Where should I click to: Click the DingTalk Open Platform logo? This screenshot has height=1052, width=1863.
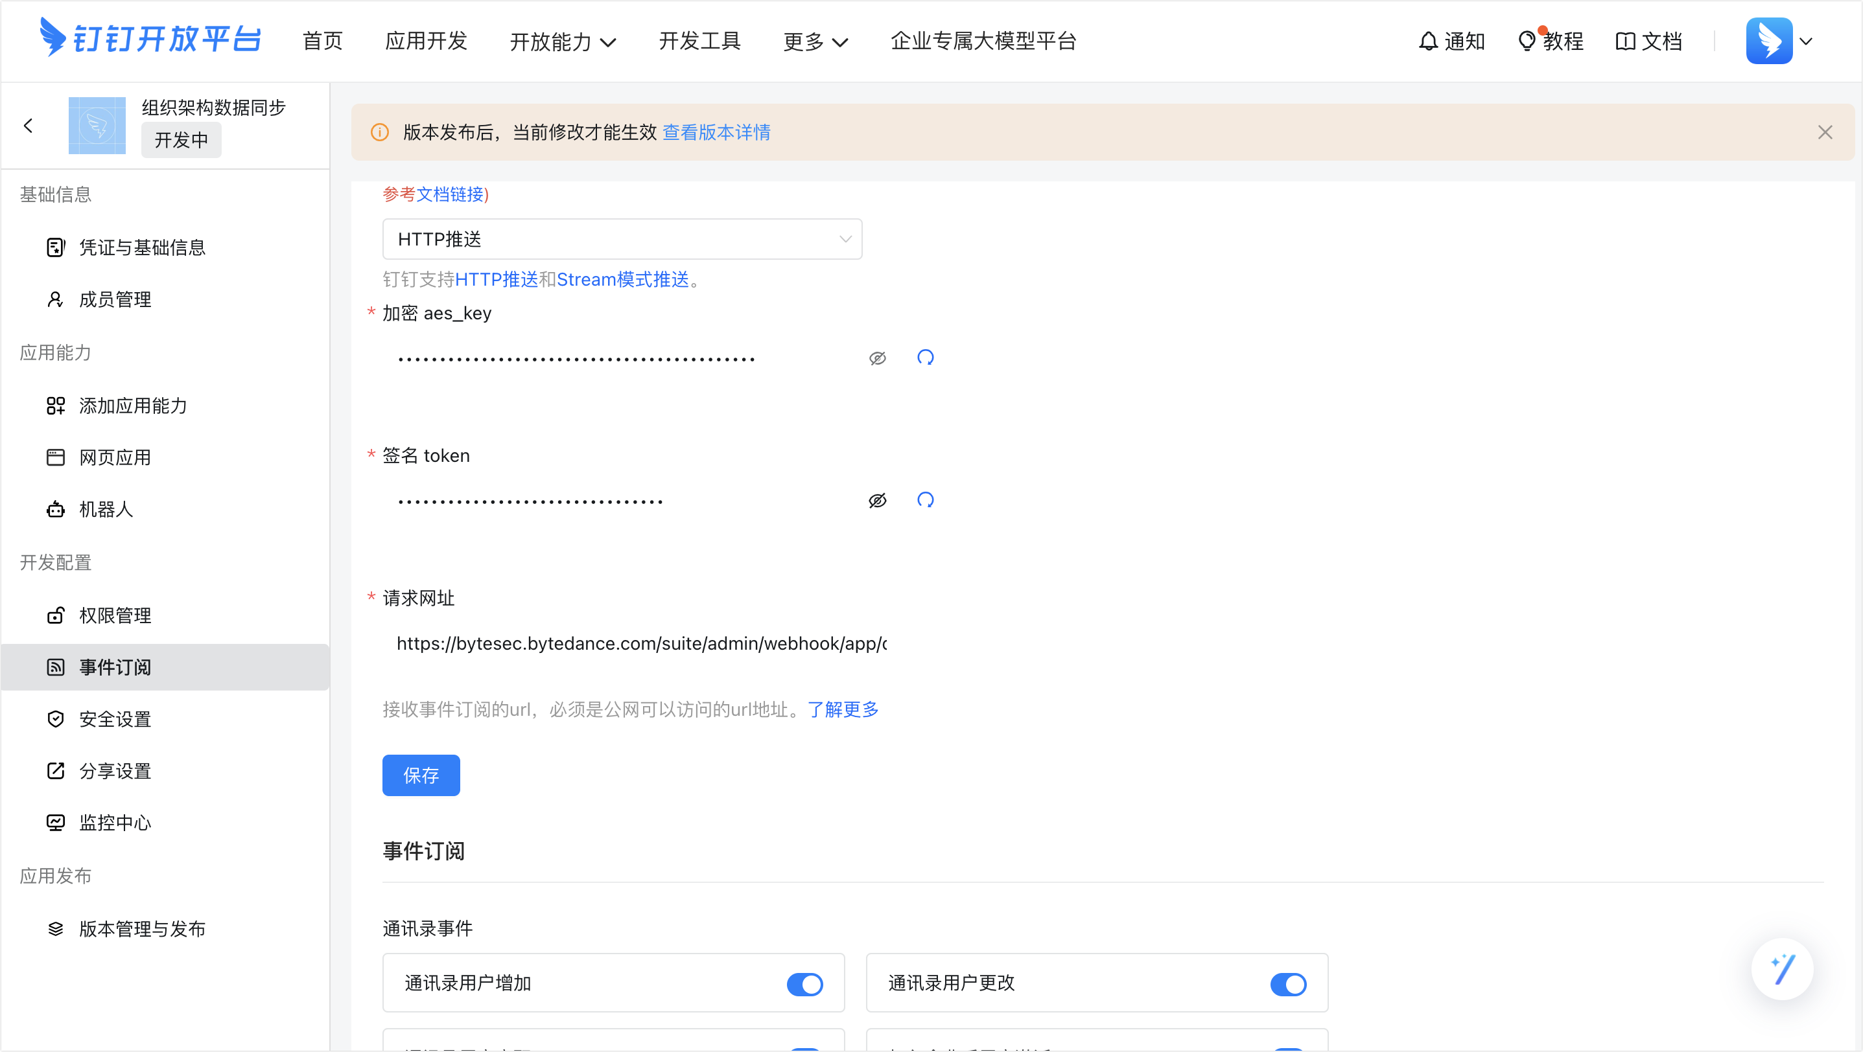(x=150, y=38)
